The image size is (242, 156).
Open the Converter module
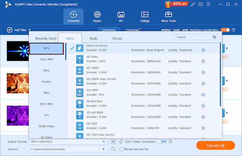coord(73,16)
